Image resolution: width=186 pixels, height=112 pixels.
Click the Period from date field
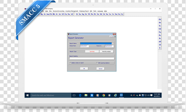tap(84, 46)
